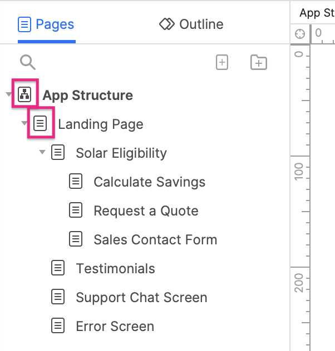Click the Landing Page page icon
The height and width of the screenshot is (351, 335).
pyautogui.click(x=40, y=123)
